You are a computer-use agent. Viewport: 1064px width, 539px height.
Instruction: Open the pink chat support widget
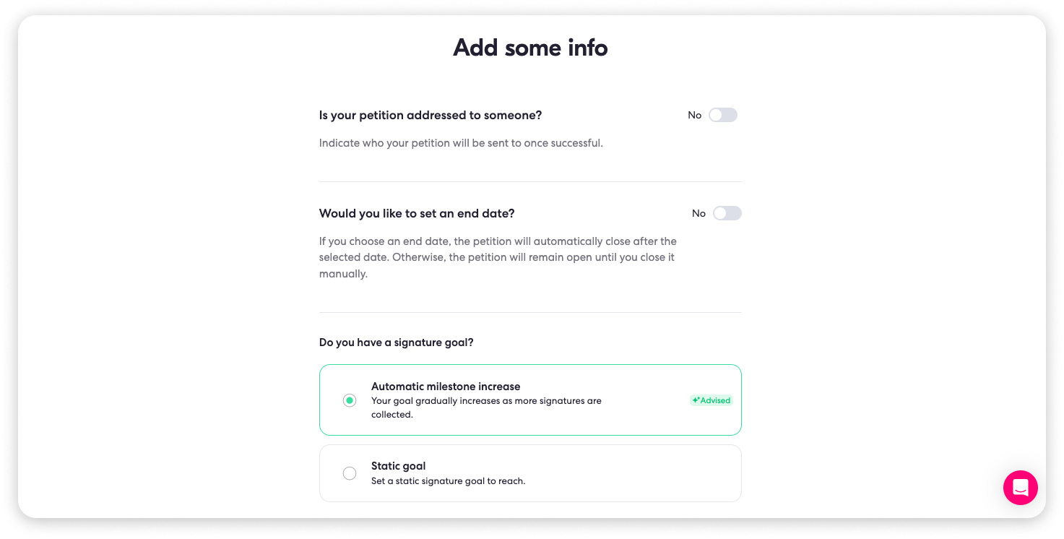pyautogui.click(x=1020, y=488)
